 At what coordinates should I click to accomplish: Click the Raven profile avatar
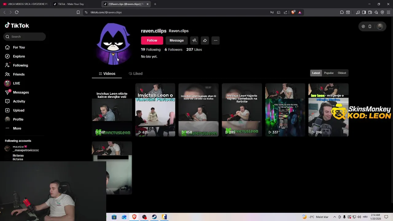click(114, 44)
